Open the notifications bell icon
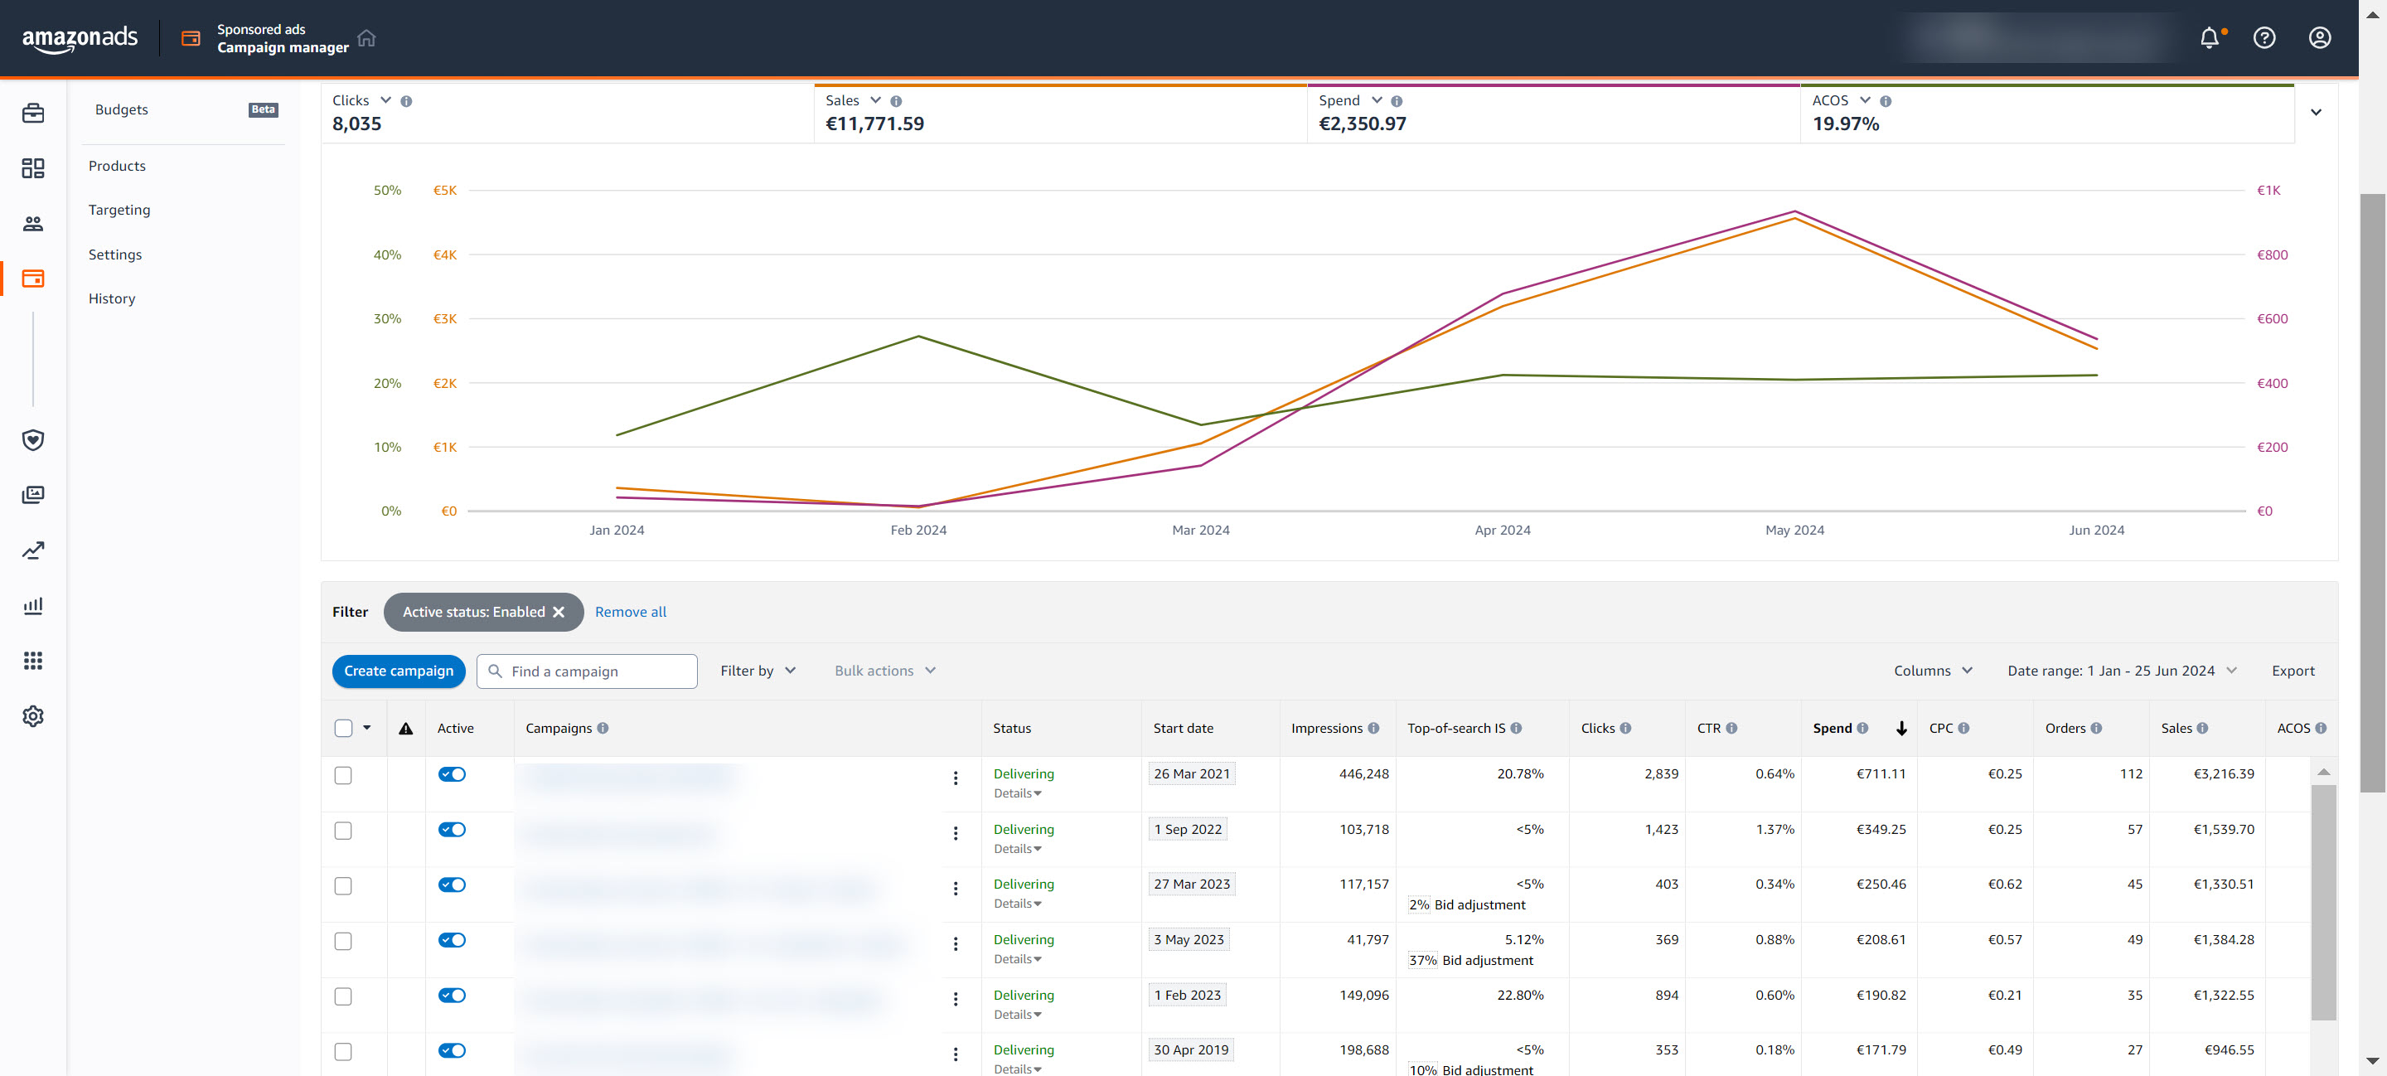The image size is (2387, 1076). (2209, 38)
